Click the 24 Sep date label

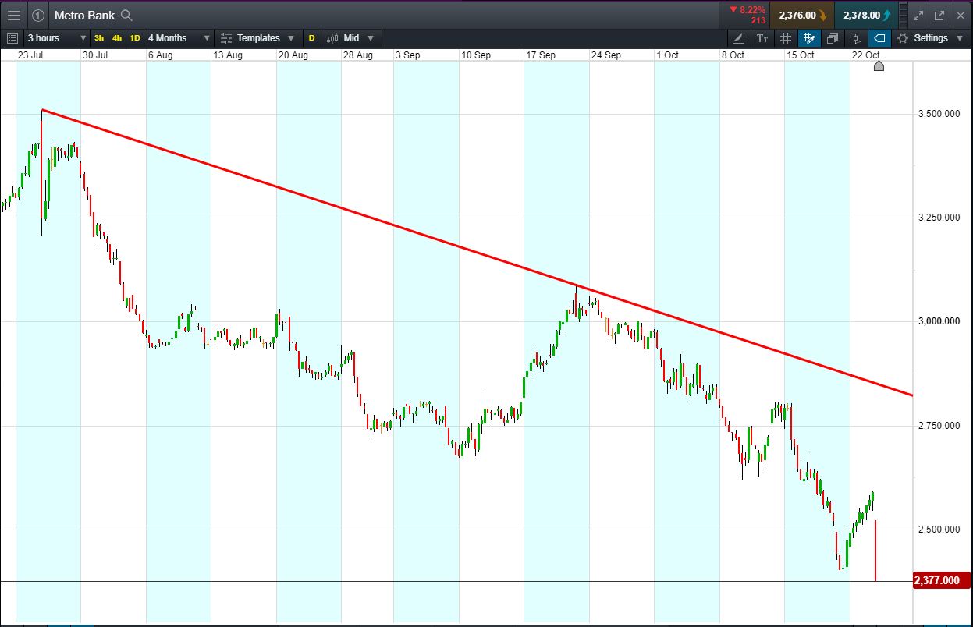606,55
